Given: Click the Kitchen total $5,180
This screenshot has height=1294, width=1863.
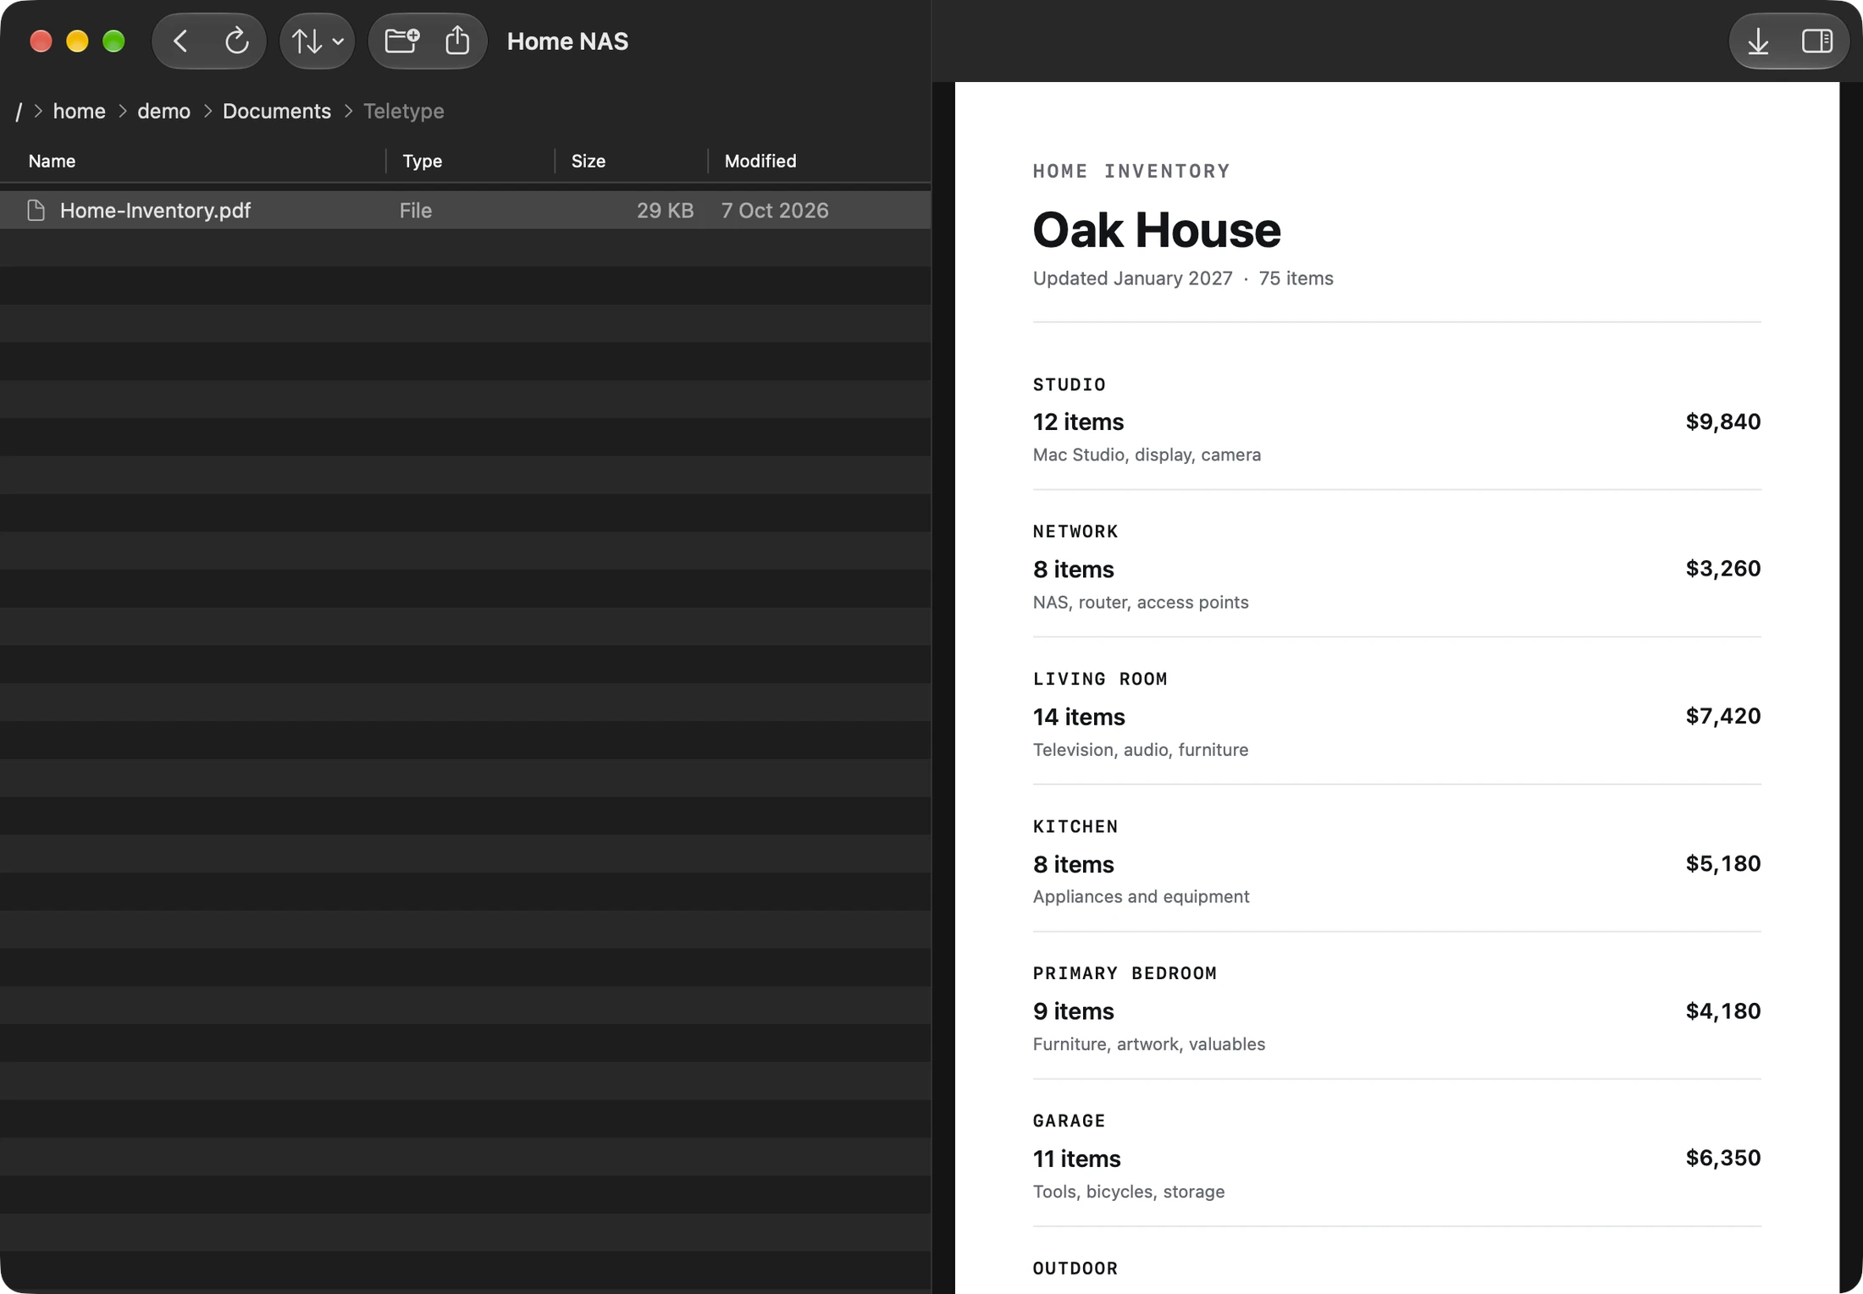Looking at the screenshot, I should [x=1722, y=863].
